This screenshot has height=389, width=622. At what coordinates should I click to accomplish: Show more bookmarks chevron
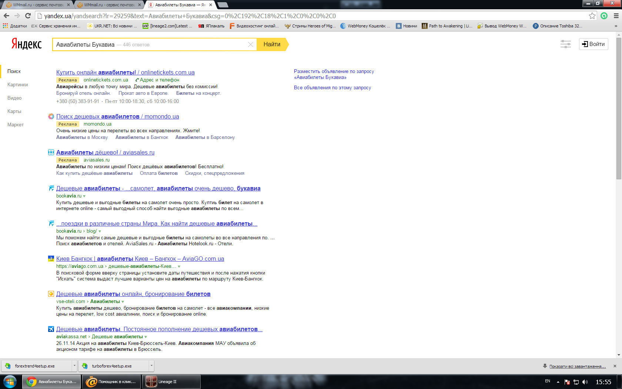pyautogui.click(x=616, y=26)
